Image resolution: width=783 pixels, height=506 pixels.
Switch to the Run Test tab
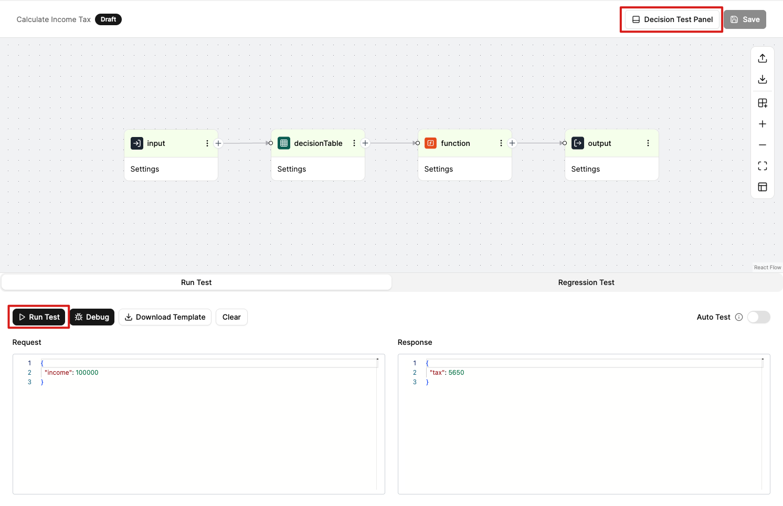[196, 282]
